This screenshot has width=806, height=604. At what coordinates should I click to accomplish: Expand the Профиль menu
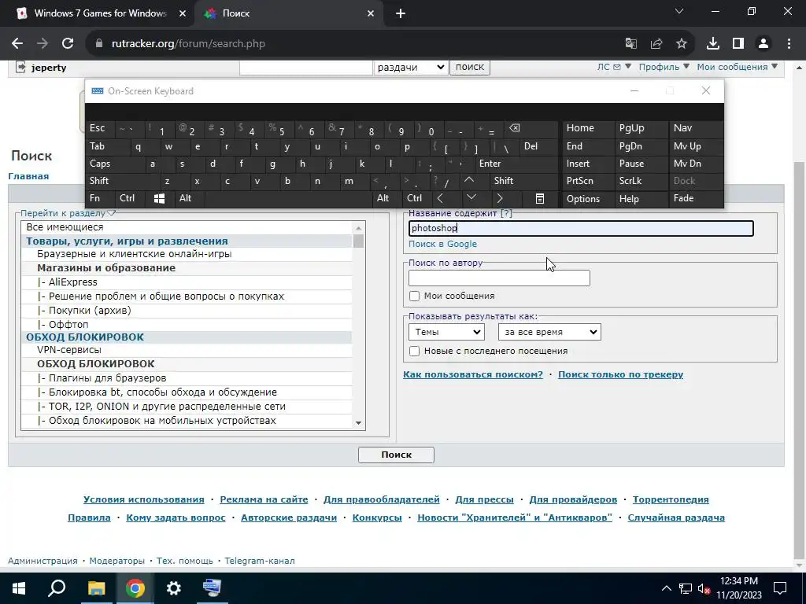pyautogui.click(x=664, y=67)
